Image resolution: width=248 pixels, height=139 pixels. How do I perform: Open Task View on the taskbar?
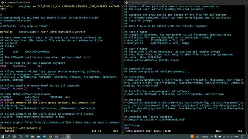20,136
